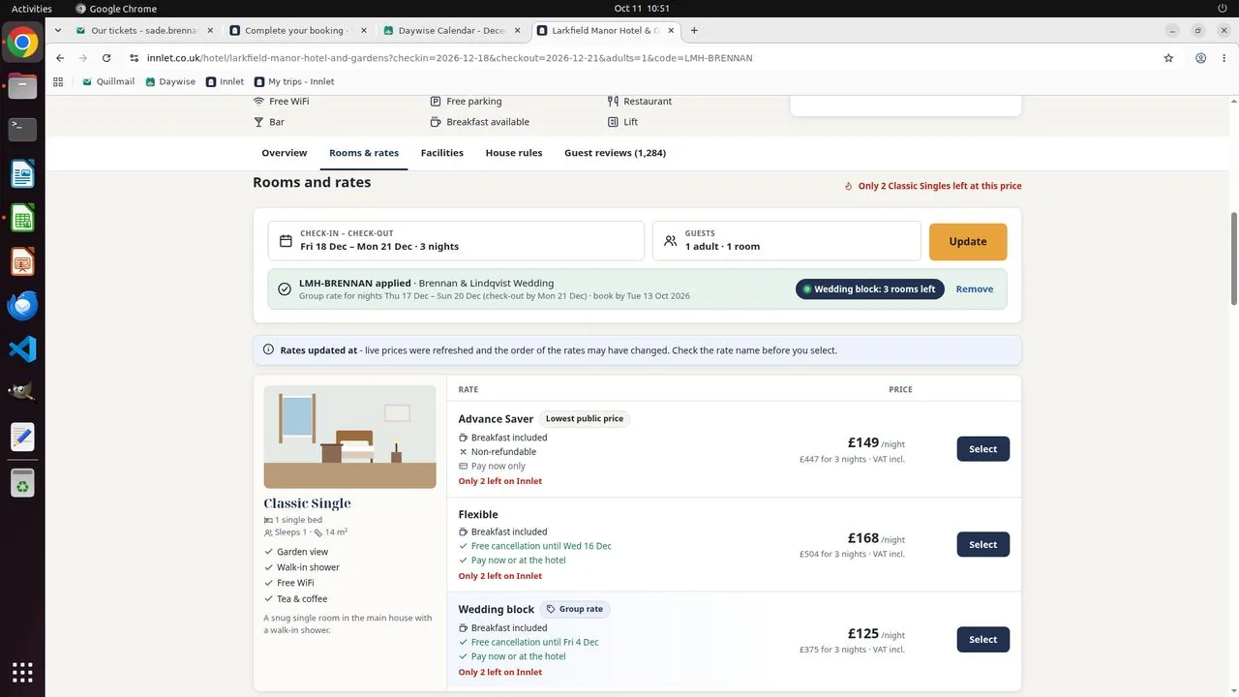The height and width of the screenshot is (697, 1239).
Task: Click the browser address bar URL
Action: [449, 58]
